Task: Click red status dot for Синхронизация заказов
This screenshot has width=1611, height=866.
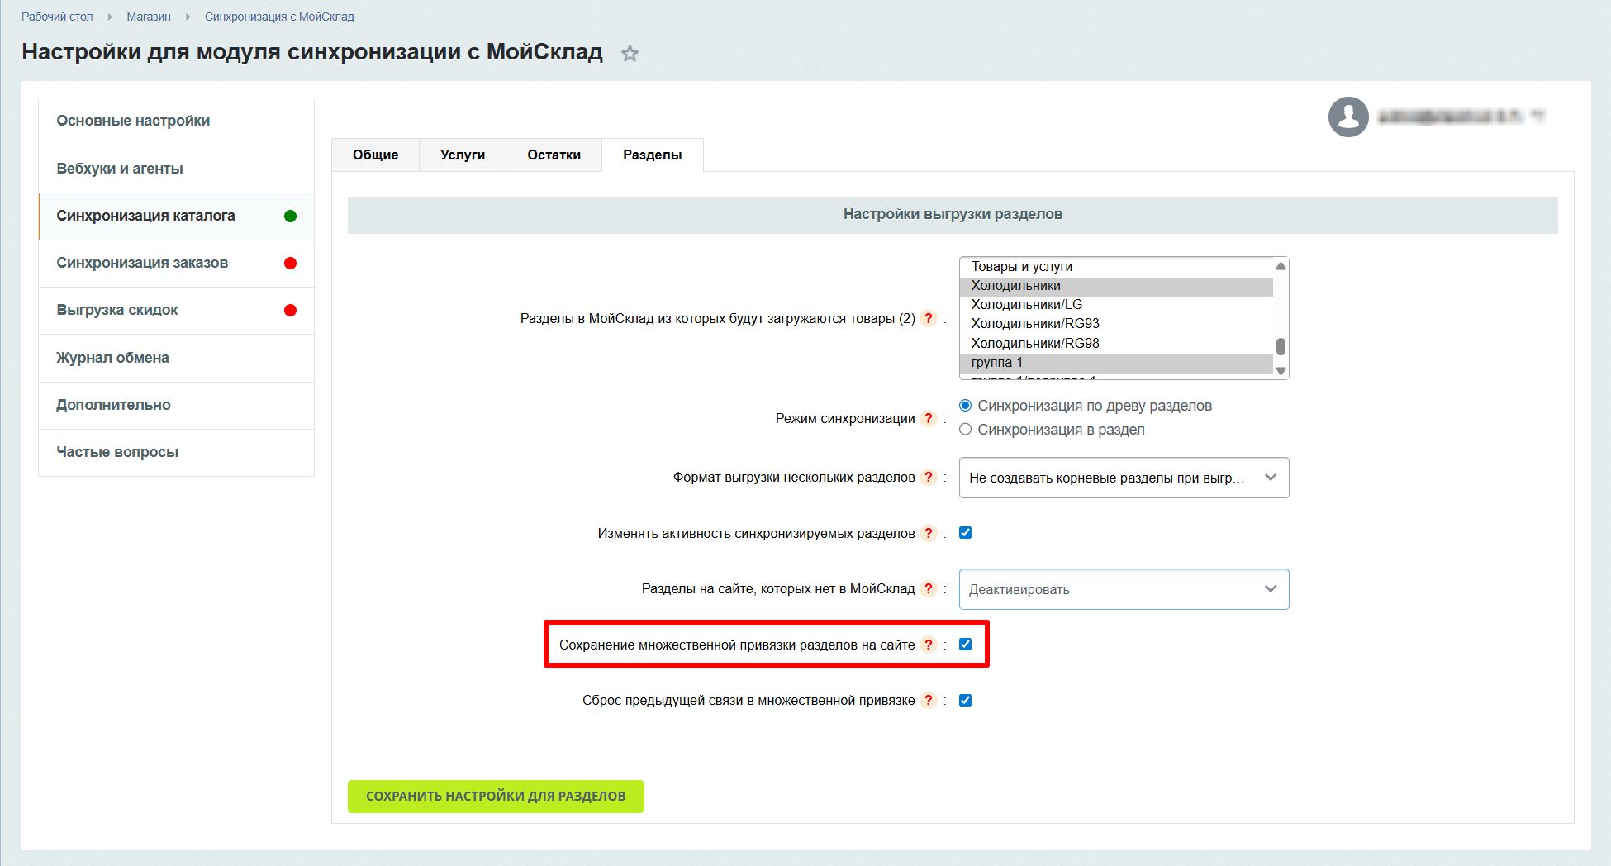Action: pos(290,263)
